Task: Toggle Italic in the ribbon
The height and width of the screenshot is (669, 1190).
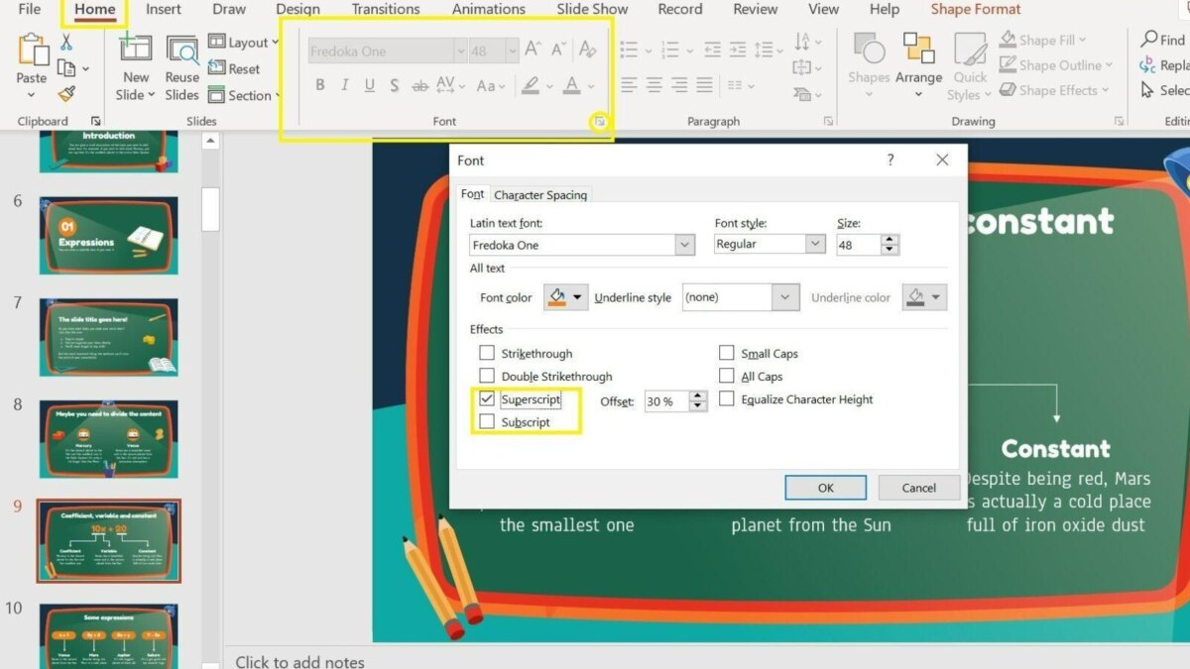Action: [x=344, y=85]
